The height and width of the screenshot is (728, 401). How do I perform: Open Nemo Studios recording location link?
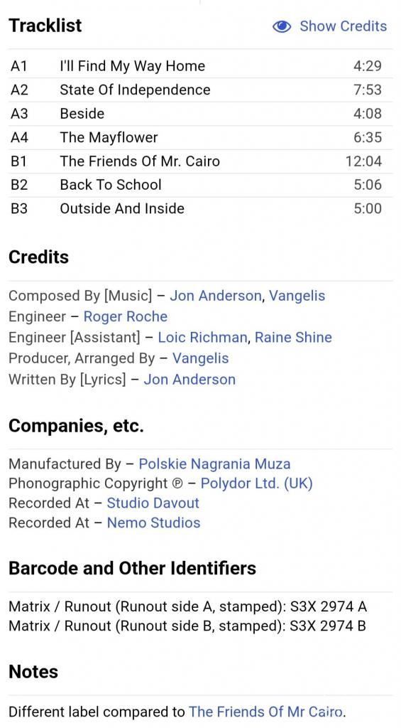pos(153,523)
